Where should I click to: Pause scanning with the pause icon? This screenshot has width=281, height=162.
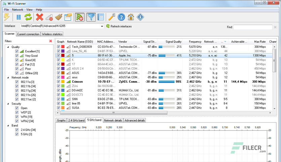(x=18, y=17)
